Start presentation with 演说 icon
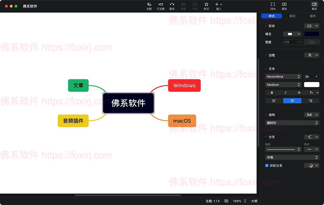This screenshot has width=324, height=205. pyautogui.click(x=284, y=5)
